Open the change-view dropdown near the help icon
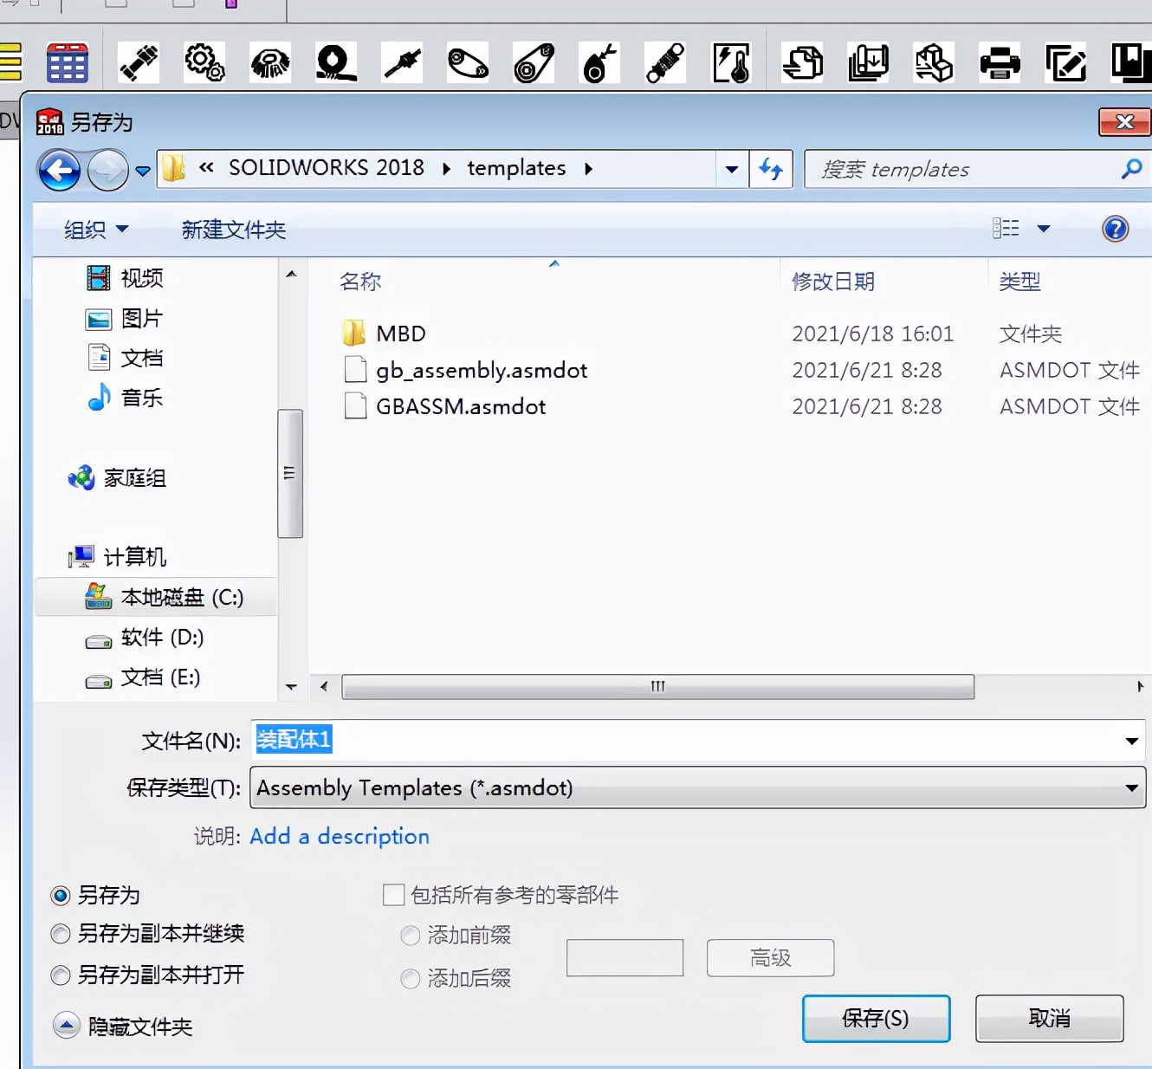The width and height of the screenshot is (1152, 1069). pyautogui.click(x=1045, y=228)
